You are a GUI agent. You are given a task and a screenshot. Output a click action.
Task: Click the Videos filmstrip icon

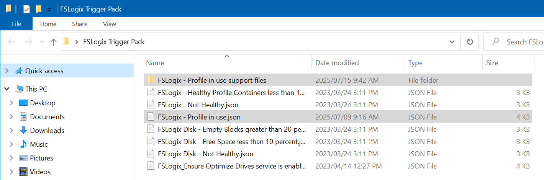click(x=23, y=172)
